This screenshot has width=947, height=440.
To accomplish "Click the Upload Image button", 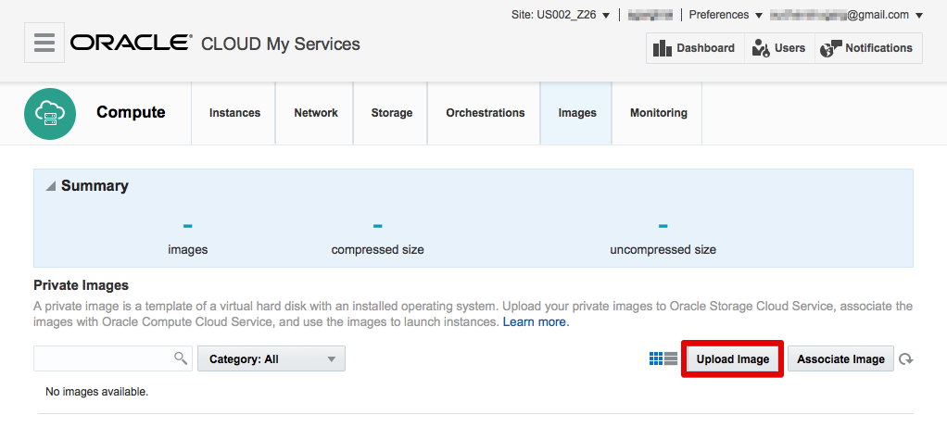I will click(732, 359).
